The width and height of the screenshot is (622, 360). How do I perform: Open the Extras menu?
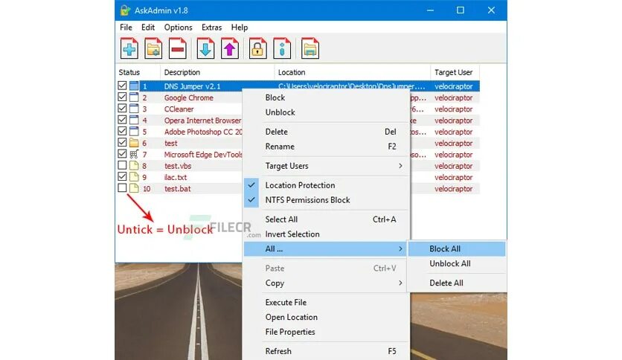(x=211, y=28)
